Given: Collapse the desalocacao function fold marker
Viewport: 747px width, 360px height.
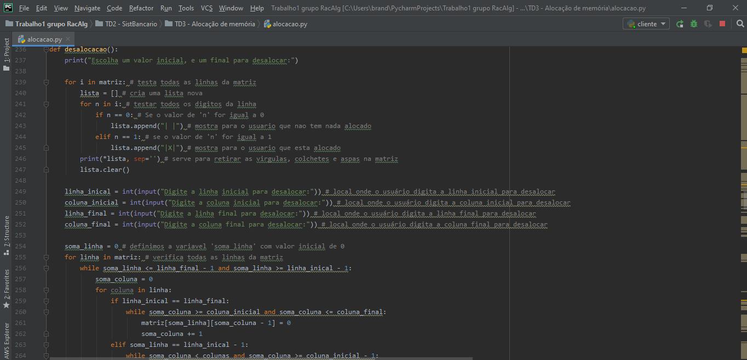Looking at the screenshot, I should coord(46,49).
